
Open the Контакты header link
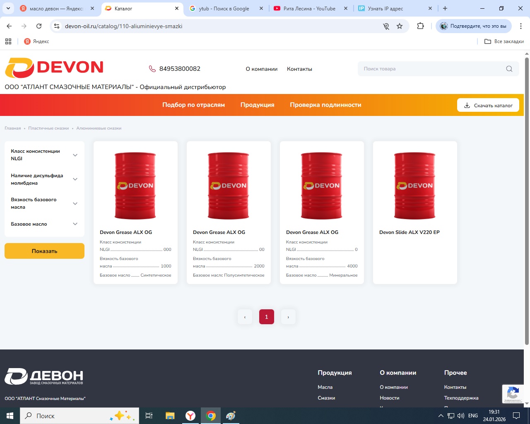point(299,69)
